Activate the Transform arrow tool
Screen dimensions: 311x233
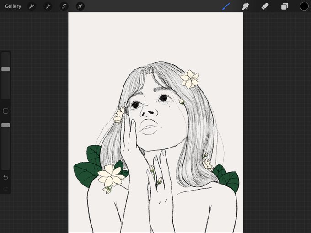(80, 6)
